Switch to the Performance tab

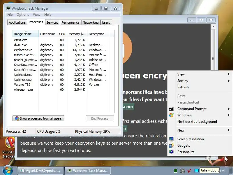pos(70,22)
